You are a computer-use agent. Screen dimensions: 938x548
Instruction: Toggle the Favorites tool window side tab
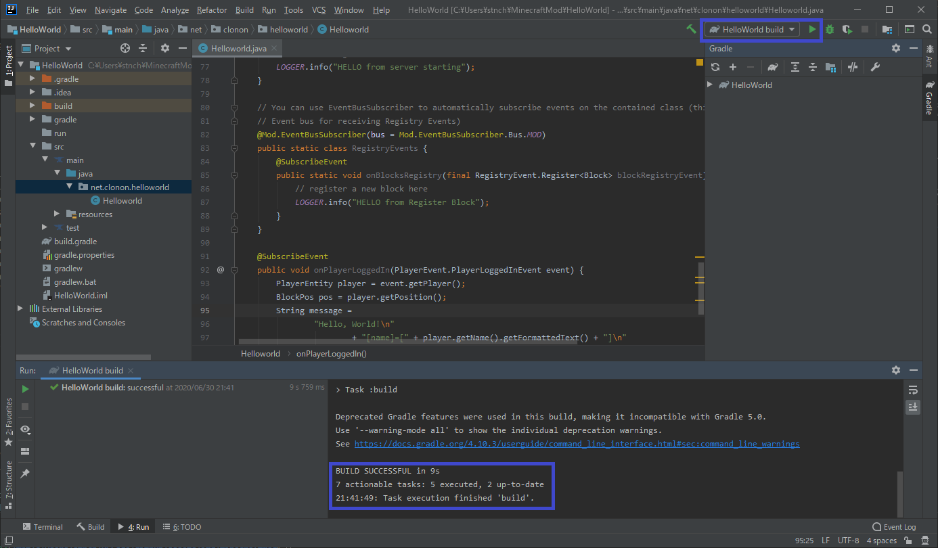(8, 421)
